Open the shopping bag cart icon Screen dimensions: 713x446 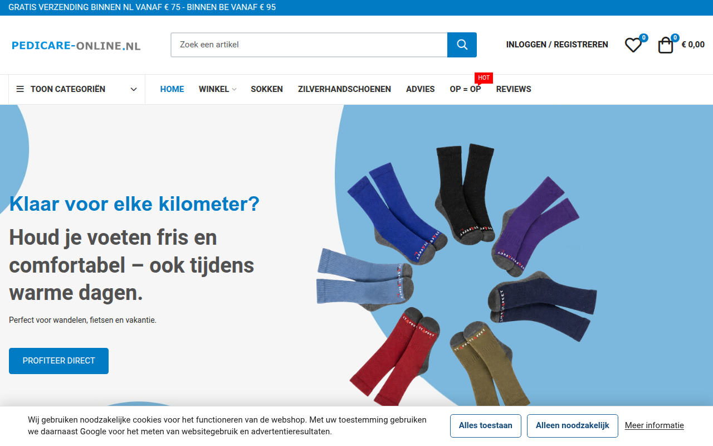tap(666, 45)
